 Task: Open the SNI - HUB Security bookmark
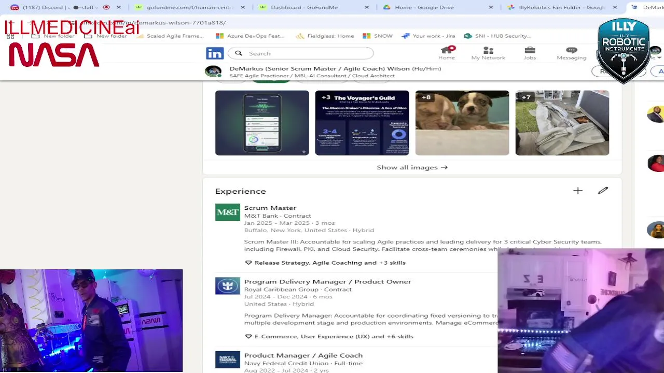click(x=497, y=36)
